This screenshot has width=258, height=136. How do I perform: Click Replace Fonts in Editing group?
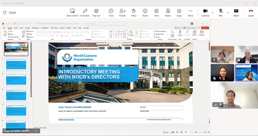pos(159,34)
